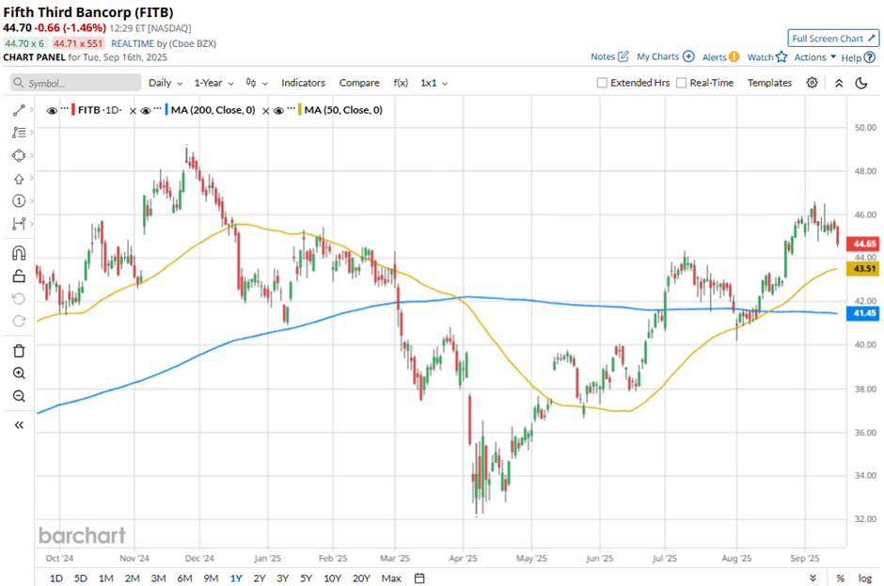
Task: Open the 1-Year period dropdown
Action: 213,83
